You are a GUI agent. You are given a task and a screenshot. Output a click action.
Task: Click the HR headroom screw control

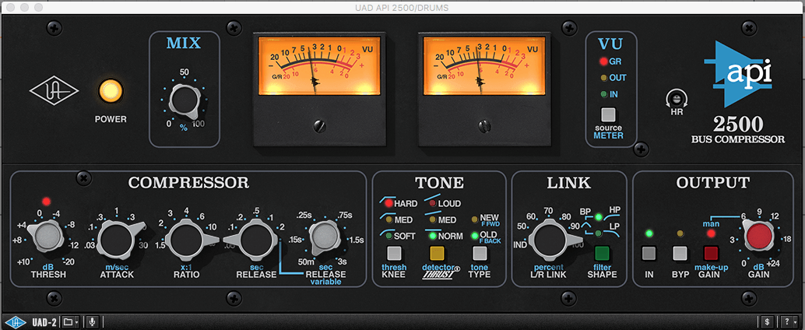tap(676, 98)
